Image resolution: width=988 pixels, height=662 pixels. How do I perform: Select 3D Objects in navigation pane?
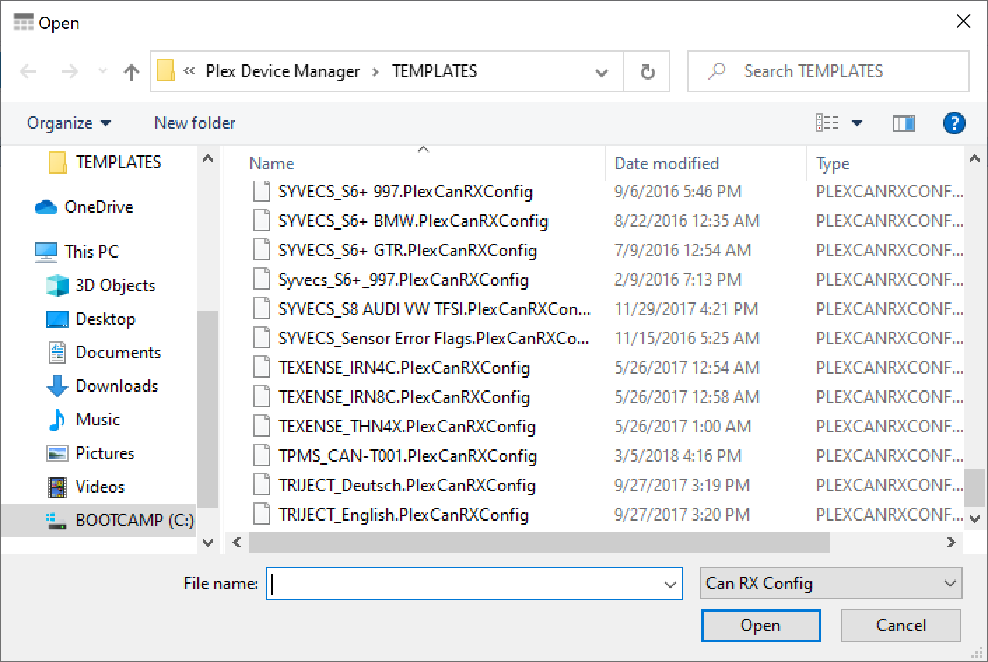pos(115,286)
